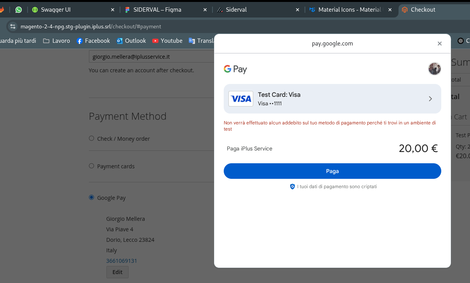The image size is (470, 283).
Task: Open the Youtube bookmark
Action: (167, 41)
